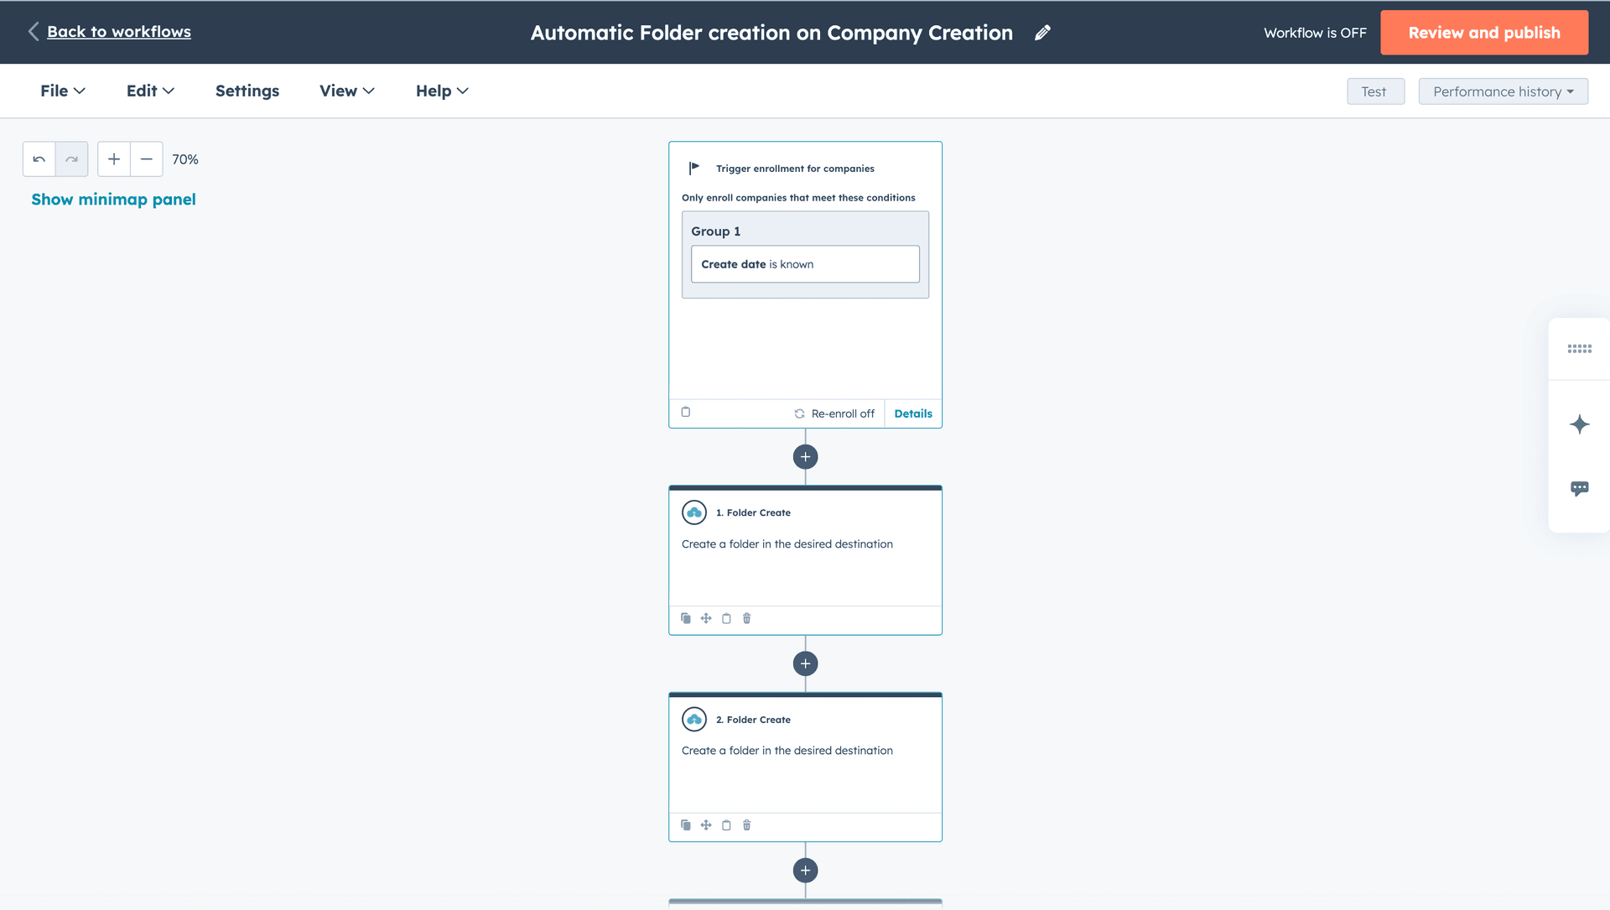Click the Review and publish button
This screenshot has height=910, width=1610.
[1484, 32]
